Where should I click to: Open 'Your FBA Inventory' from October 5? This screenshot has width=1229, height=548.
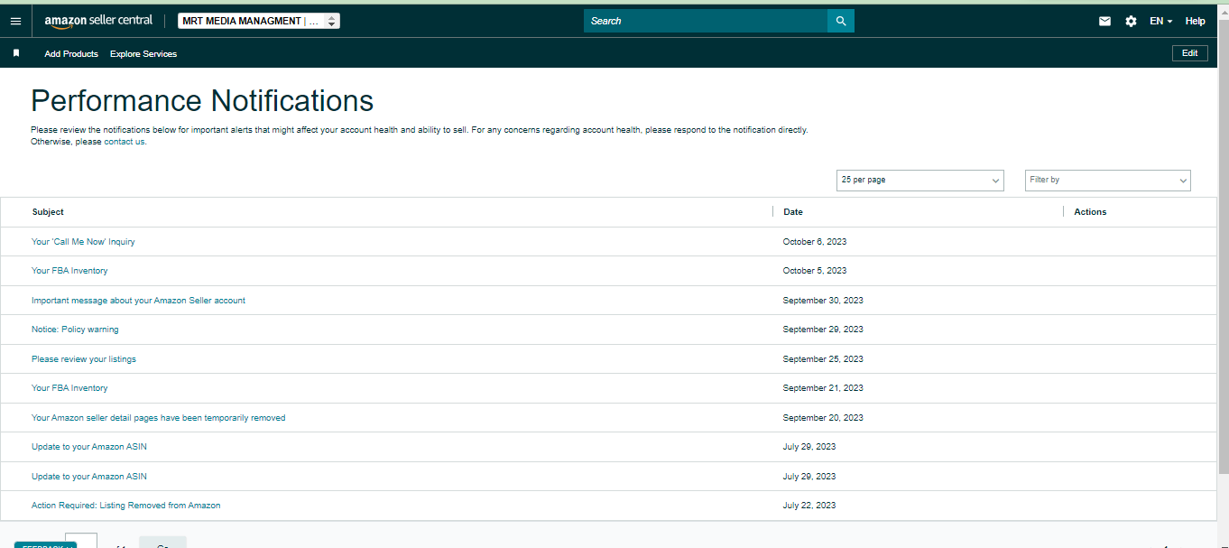(x=69, y=271)
